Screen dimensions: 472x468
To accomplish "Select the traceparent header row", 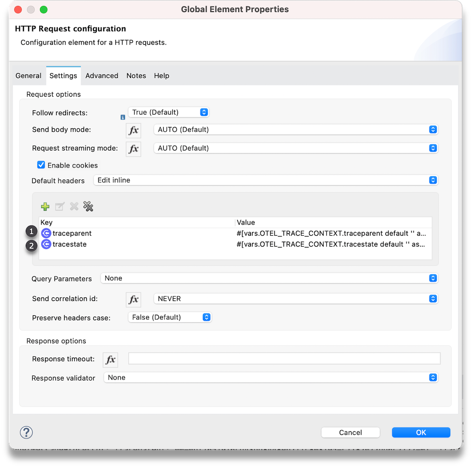I will pyautogui.click(x=138, y=233).
